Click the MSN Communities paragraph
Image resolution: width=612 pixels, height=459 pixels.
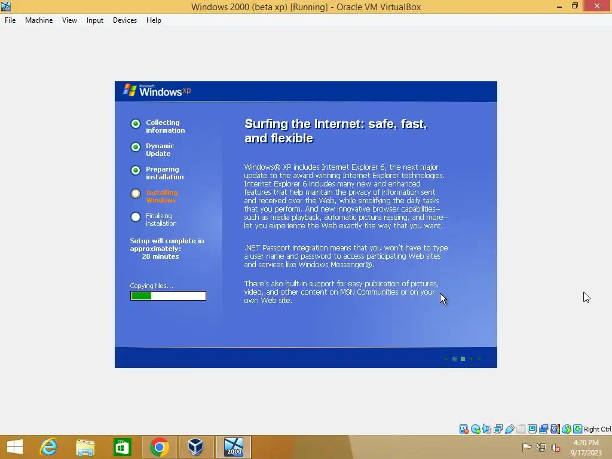point(341,292)
